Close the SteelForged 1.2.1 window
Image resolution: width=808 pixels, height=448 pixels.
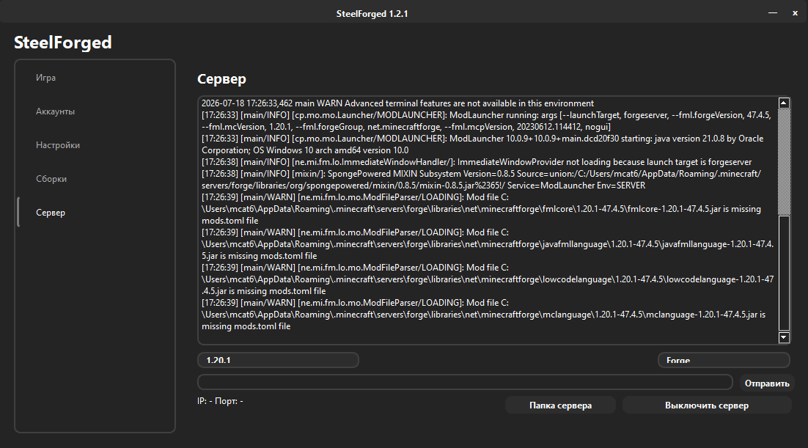click(x=795, y=13)
